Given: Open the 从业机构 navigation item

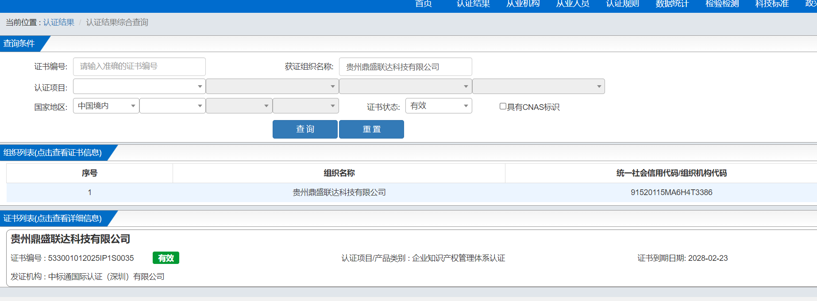Looking at the screenshot, I should [523, 4].
